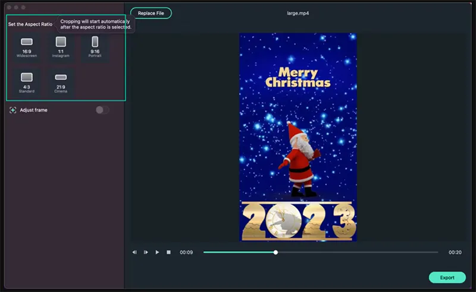This screenshot has width=476, height=292.
Task: Click the Adjust frame crosshair icon
Action: tap(13, 110)
